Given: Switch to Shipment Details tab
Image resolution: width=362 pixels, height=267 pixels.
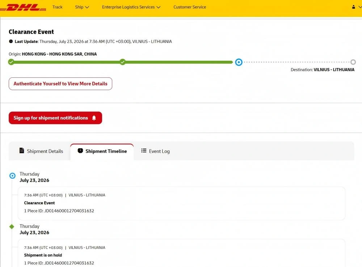Looking at the screenshot, I should point(41,151).
